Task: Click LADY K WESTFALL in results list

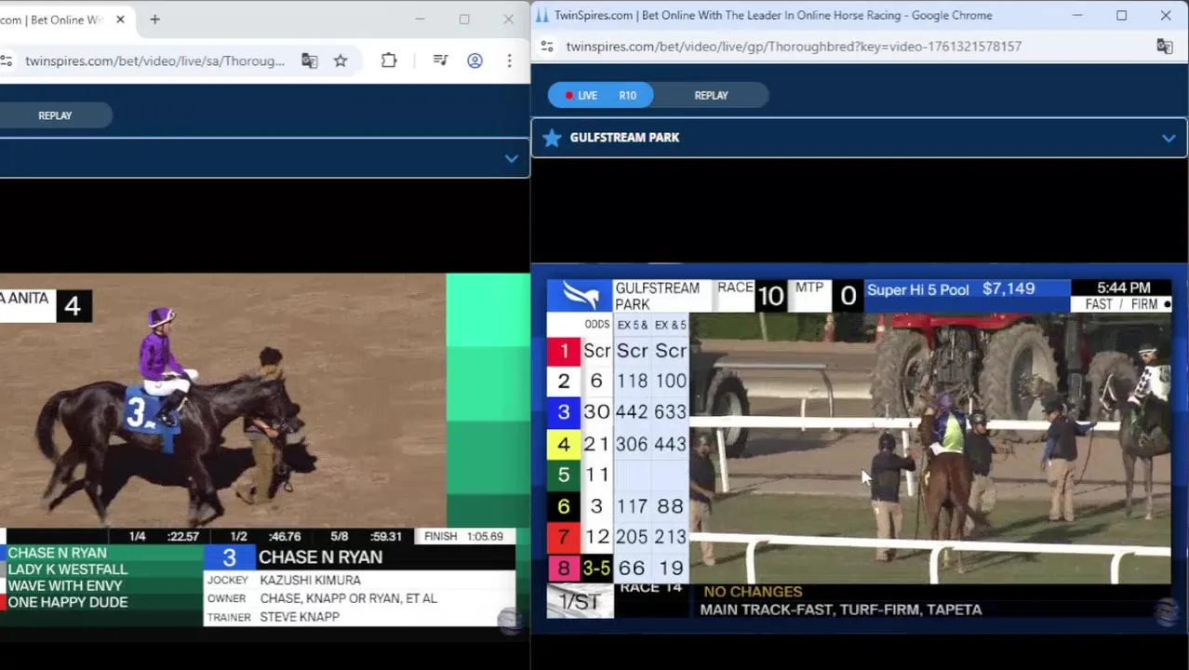Action: 67,569
